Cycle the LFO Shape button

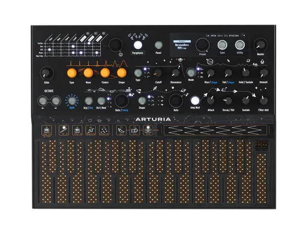[x=142, y=101]
